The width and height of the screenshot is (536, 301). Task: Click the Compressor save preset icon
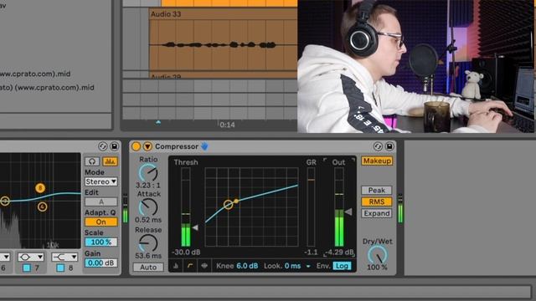(389, 146)
